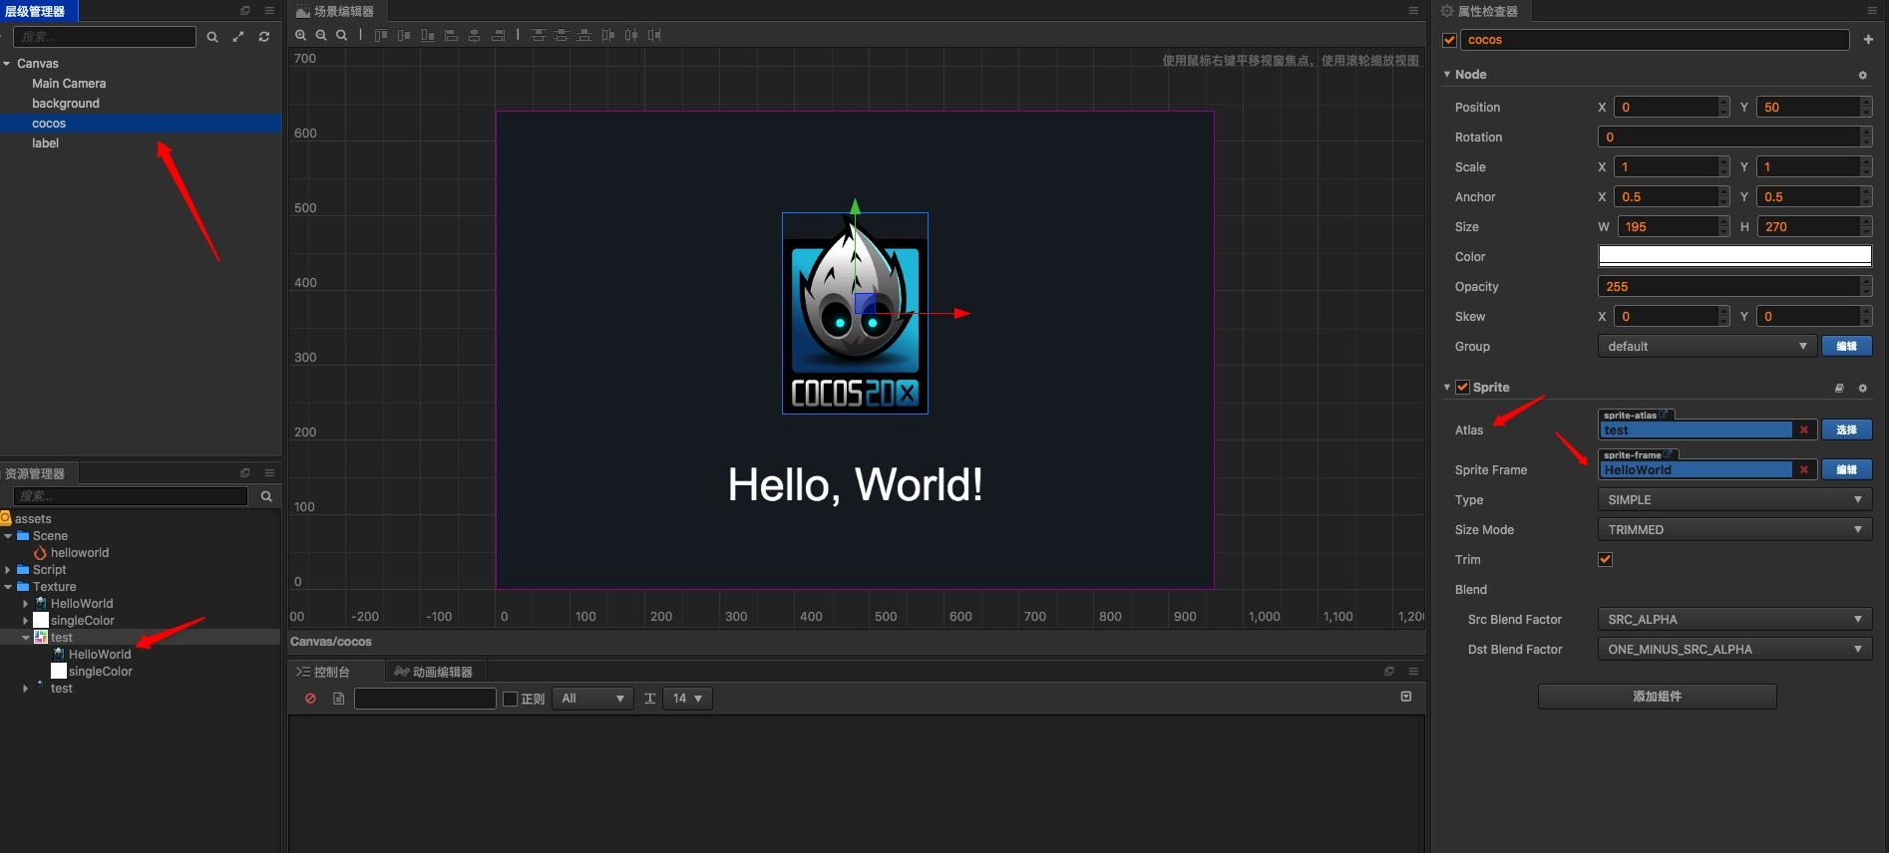Select the Main Camera node in hierarchy
The image size is (1889, 853).
pos(69,84)
